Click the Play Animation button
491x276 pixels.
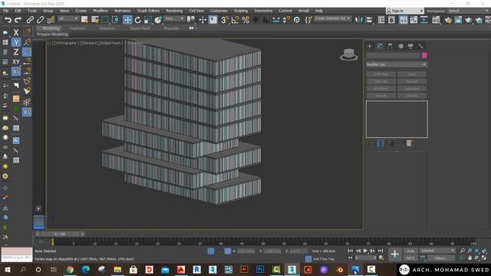[x=365, y=251]
